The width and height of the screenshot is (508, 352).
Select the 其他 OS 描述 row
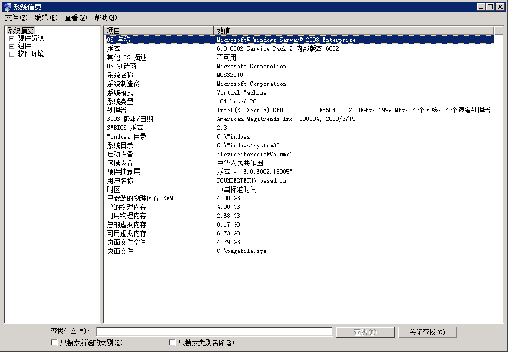pyautogui.click(x=300, y=57)
